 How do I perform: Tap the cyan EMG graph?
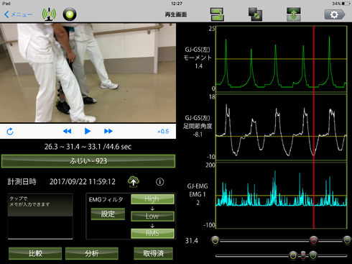pyautogui.click(x=282, y=196)
